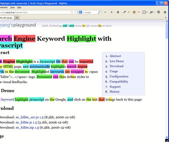Click the pencil-shaped add-on icon beside the grid icon
The height and width of the screenshot is (142, 169).
[151, 12]
